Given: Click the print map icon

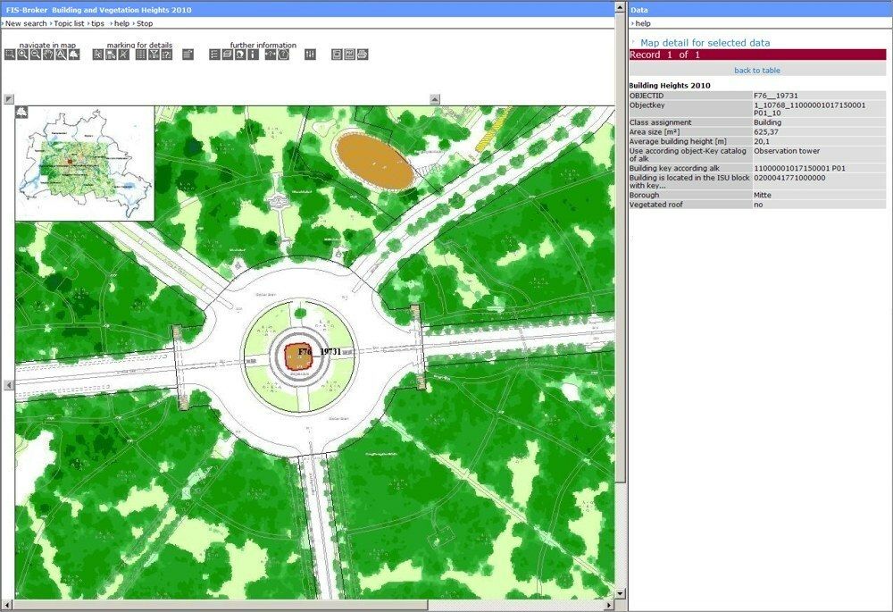Looking at the screenshot, I should (363, 54).
